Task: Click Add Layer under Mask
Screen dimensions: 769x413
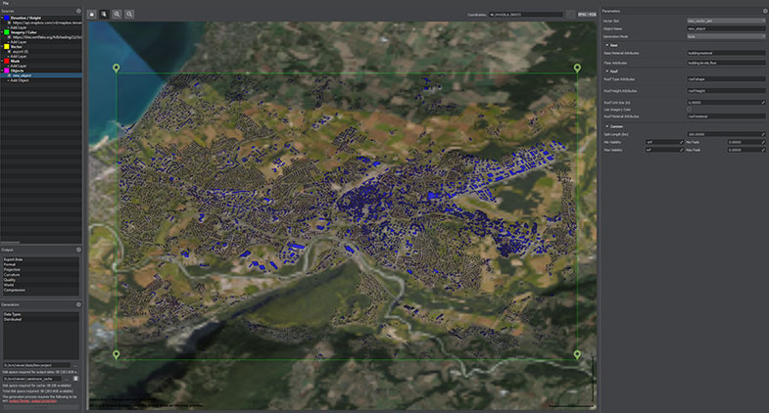Action: coord(18,64)
